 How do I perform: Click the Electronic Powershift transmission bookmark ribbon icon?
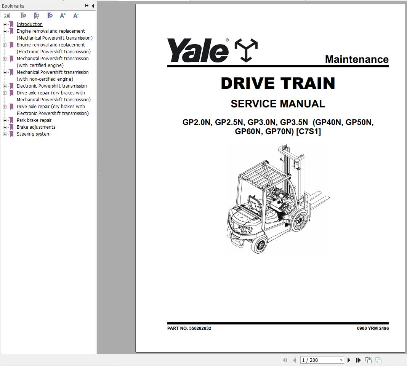click(11, 86)
